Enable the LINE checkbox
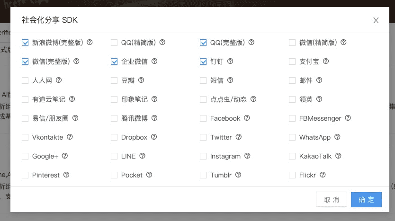This screenshot has width=395, height=221. click(x=114, y=156)
